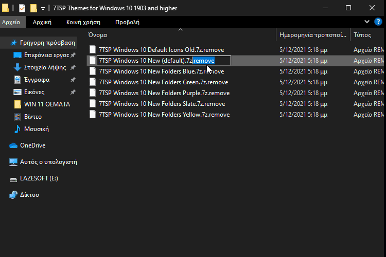Click the pin next to Έγγραφα
386x257 pixels.
pos(73,80)
